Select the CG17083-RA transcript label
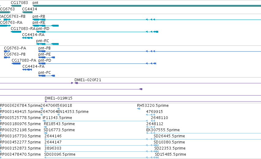 [23, 29]
